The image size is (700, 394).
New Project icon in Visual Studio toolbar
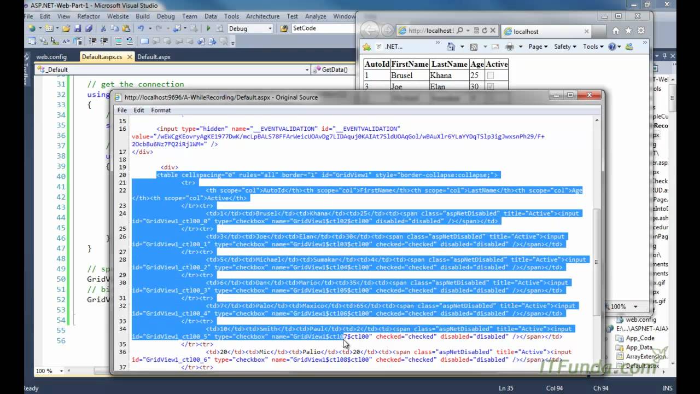32,28
